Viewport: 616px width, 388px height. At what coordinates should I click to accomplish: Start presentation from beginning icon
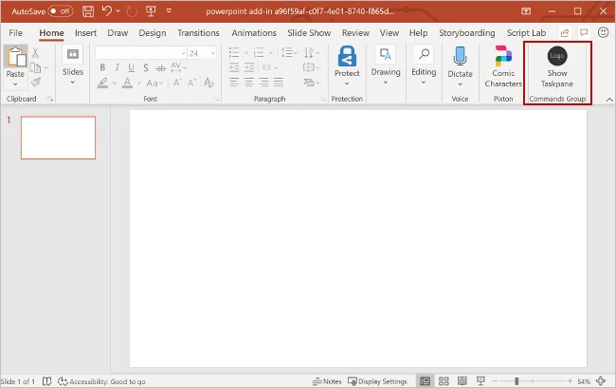pos(151,11)
